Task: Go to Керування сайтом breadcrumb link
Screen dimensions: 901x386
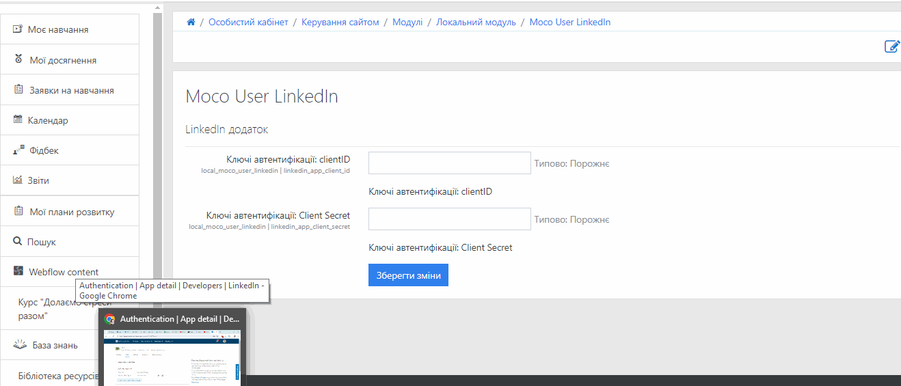Action: point(340,23)
